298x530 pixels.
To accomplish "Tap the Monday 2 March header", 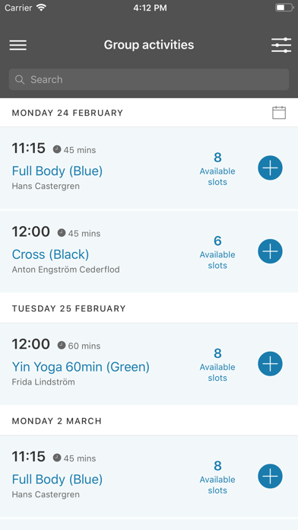I will [x=57, y=421].
